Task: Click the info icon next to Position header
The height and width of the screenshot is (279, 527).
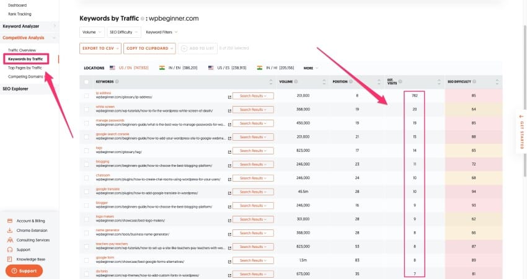Action: click(351, 81)
